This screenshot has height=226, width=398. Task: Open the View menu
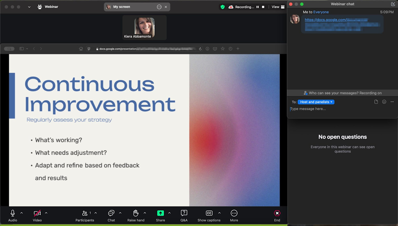pos(278,7)
